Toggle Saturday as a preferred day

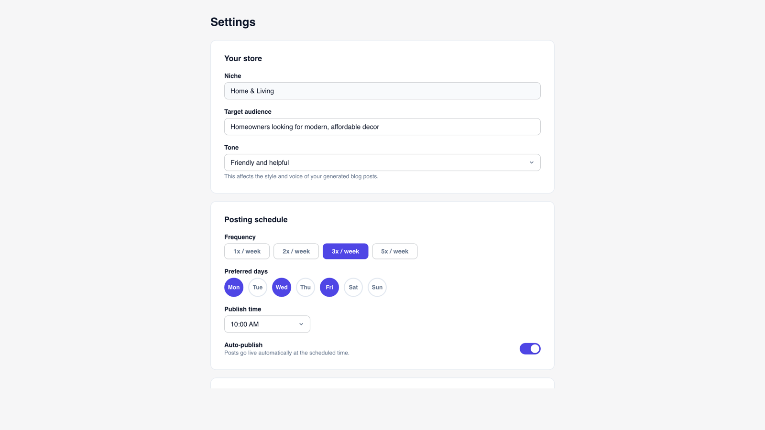353,287
